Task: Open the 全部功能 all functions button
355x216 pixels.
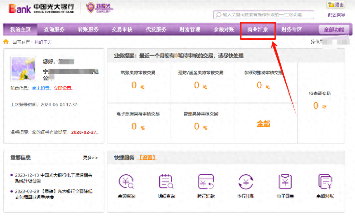Action: [x=334, y=30]
